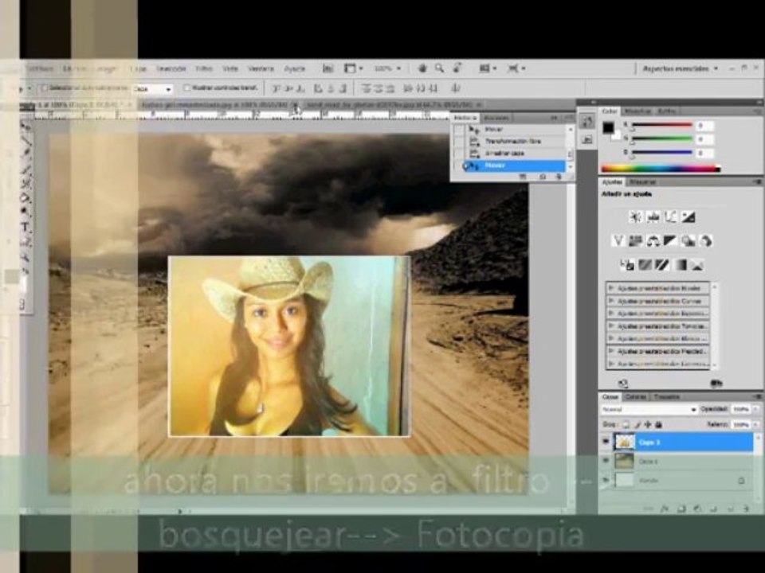Open the arrange documents dropdown
Viewport: 765px width, 573px height.
coord(486,68)
